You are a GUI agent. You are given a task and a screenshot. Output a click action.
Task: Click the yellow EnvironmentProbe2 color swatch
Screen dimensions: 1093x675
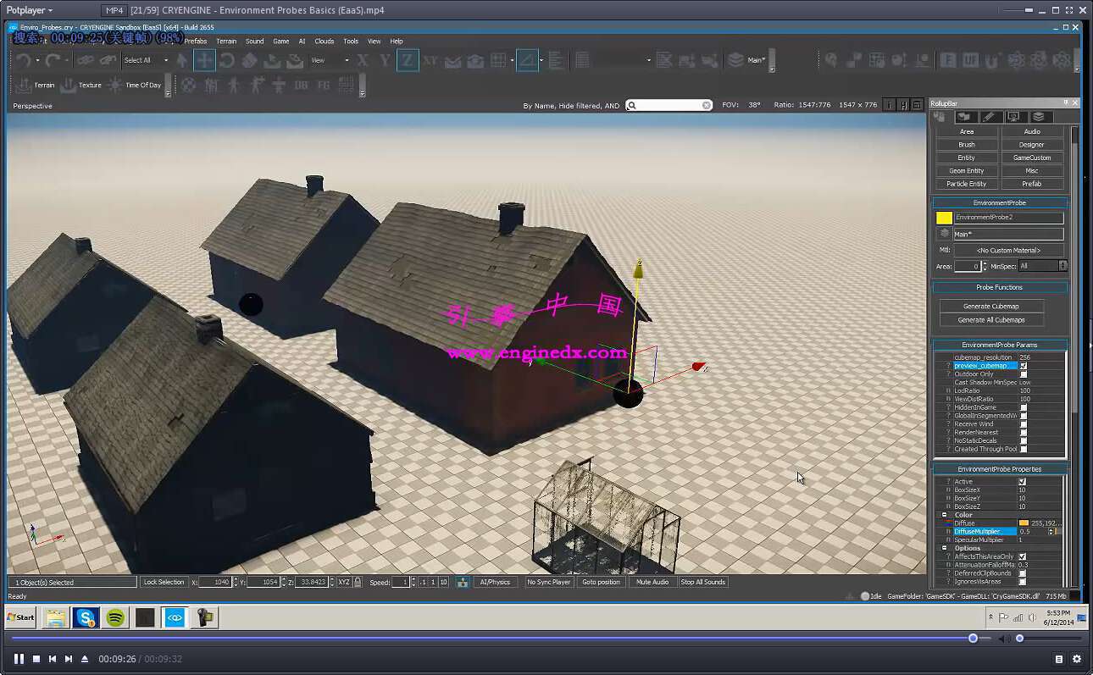(x=944, y=218)
